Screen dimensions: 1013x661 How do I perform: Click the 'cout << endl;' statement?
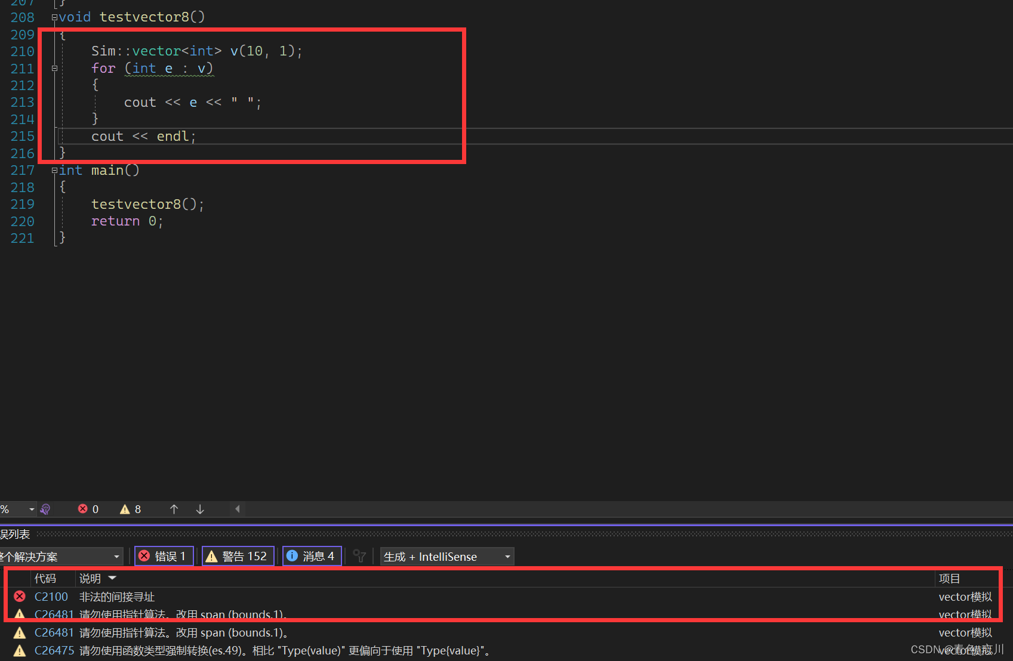click(144, 137)
